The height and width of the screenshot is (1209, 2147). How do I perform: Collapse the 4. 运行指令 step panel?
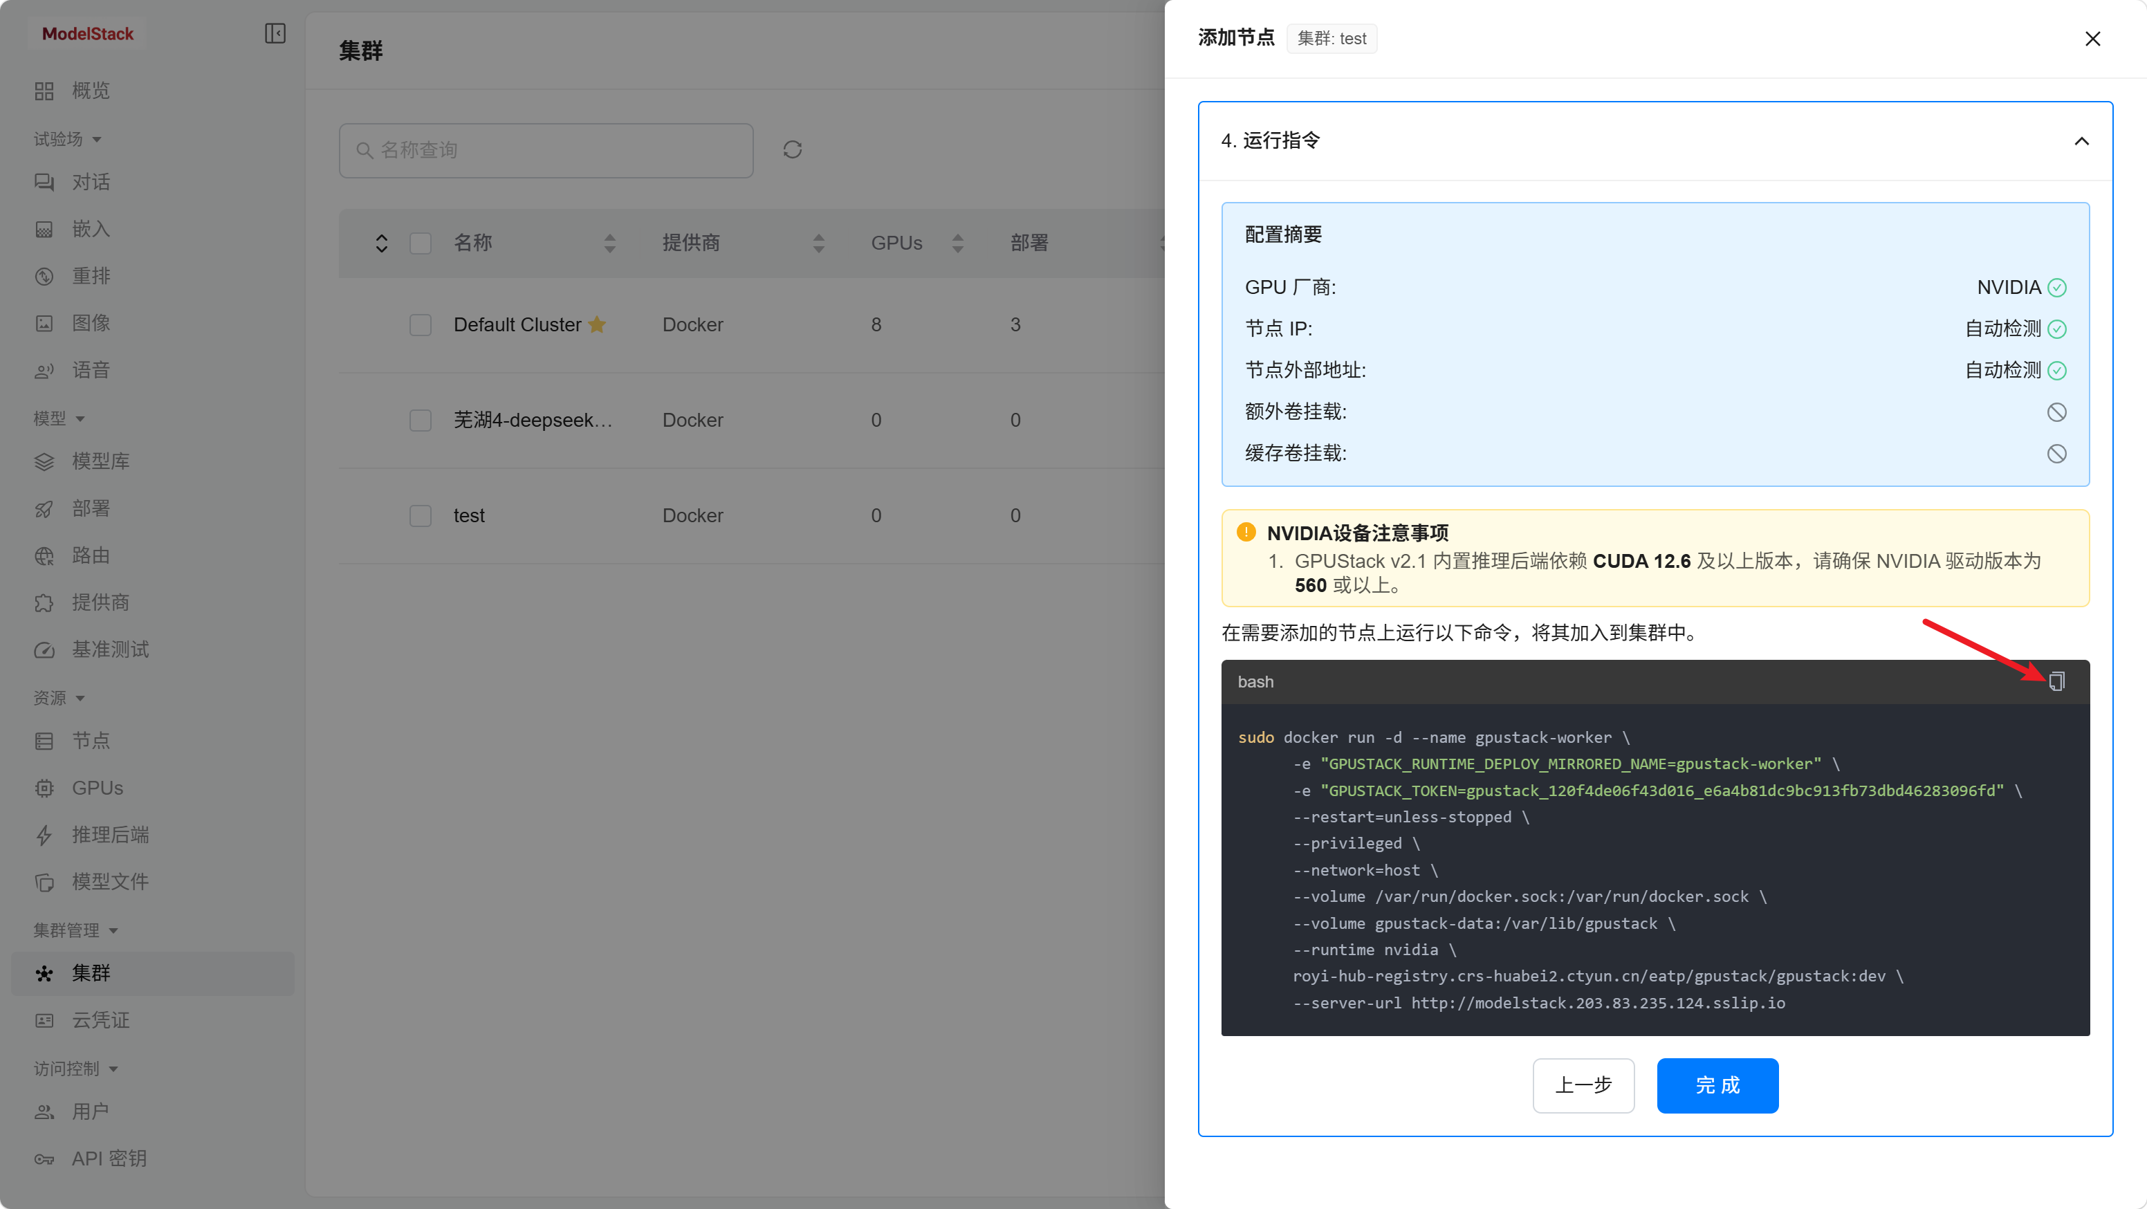(2081, 141)
